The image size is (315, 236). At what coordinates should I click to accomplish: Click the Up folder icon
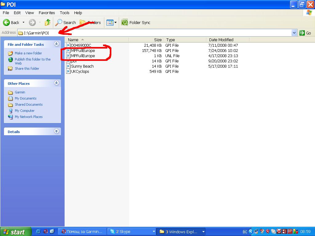coord(48,22)
